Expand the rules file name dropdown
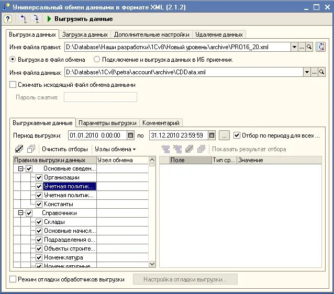Screen dimensions: 334x294 tap(294, 47)
